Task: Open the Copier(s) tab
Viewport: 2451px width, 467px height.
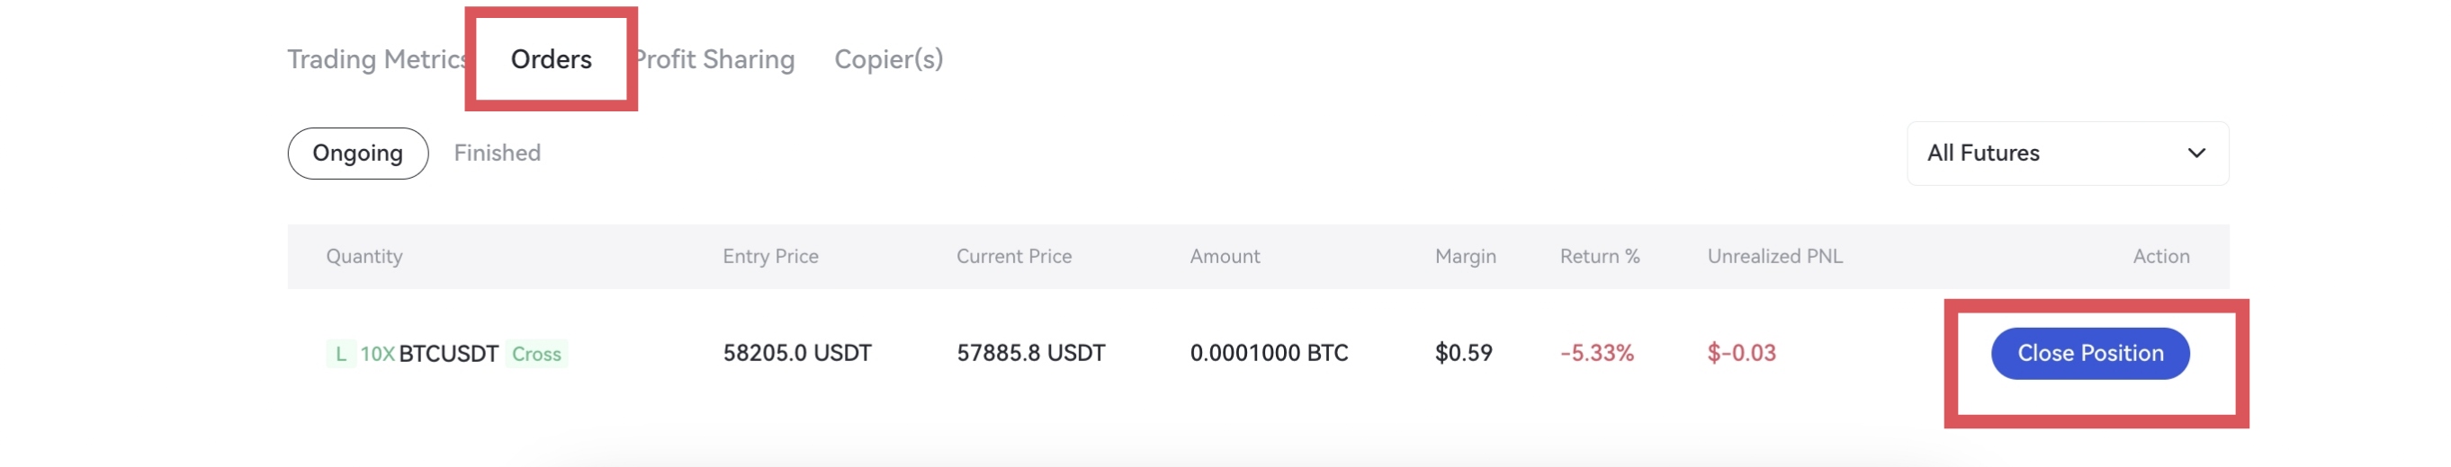Action: (888, 60)
